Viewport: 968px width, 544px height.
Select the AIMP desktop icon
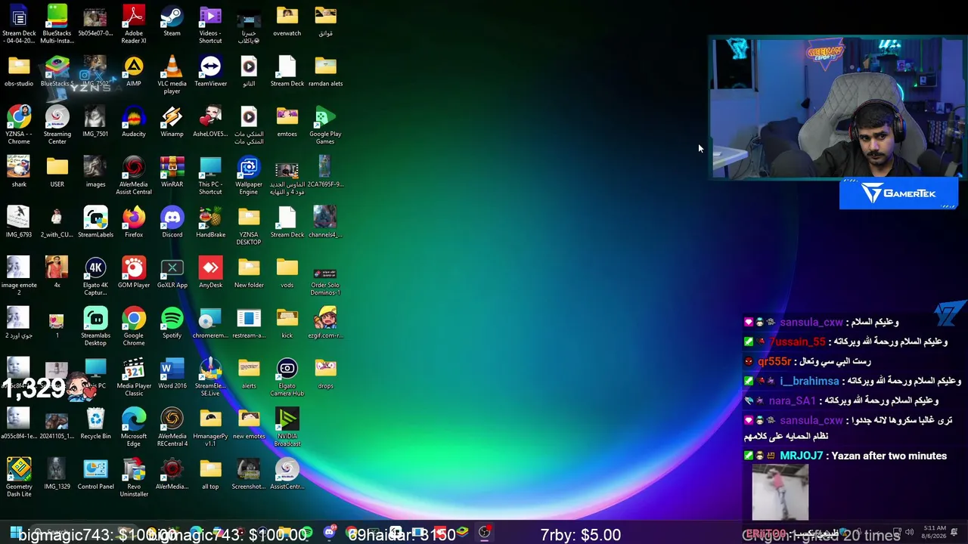point(134,71)
